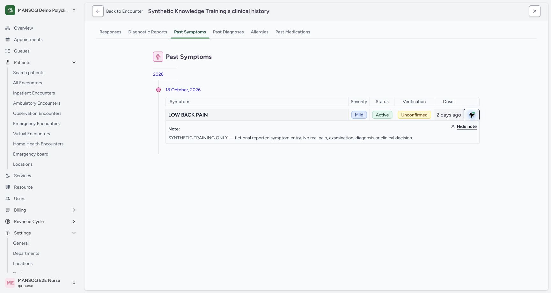Viewport: 551px width, 293px height.
Task: Click the Services sidebar icon
Action: point(8,176)
